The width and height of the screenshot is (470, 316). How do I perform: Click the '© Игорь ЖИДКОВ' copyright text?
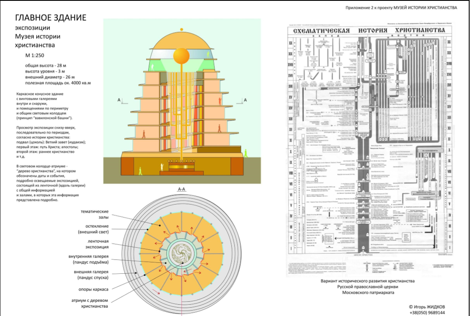[427, 306]
